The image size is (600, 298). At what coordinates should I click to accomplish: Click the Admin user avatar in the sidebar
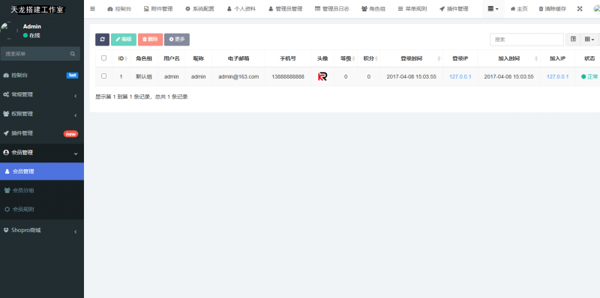click(x=9, y=31)
